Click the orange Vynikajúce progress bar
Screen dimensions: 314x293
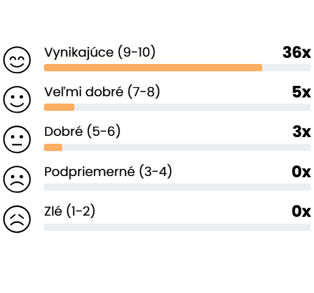[153, 68]
